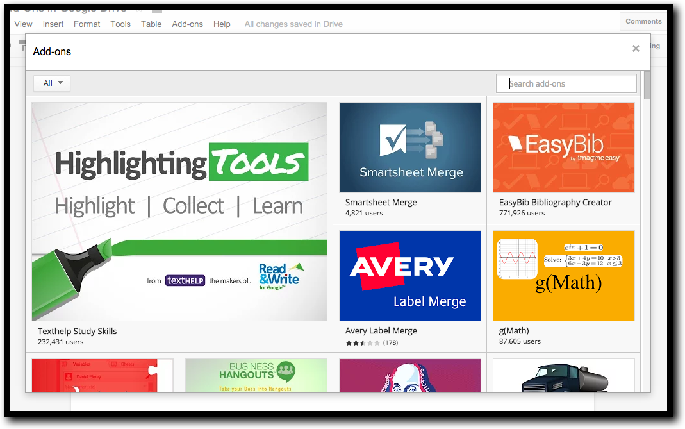Image resolution: width=685 pixels, height=429 pixels.
Task: Open the Smartsheet Merge thumbnail
Action: [x=409, y=147]
